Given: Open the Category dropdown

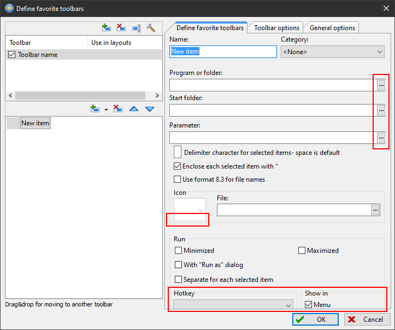Looking at the screenshot, I should point(333,52).
